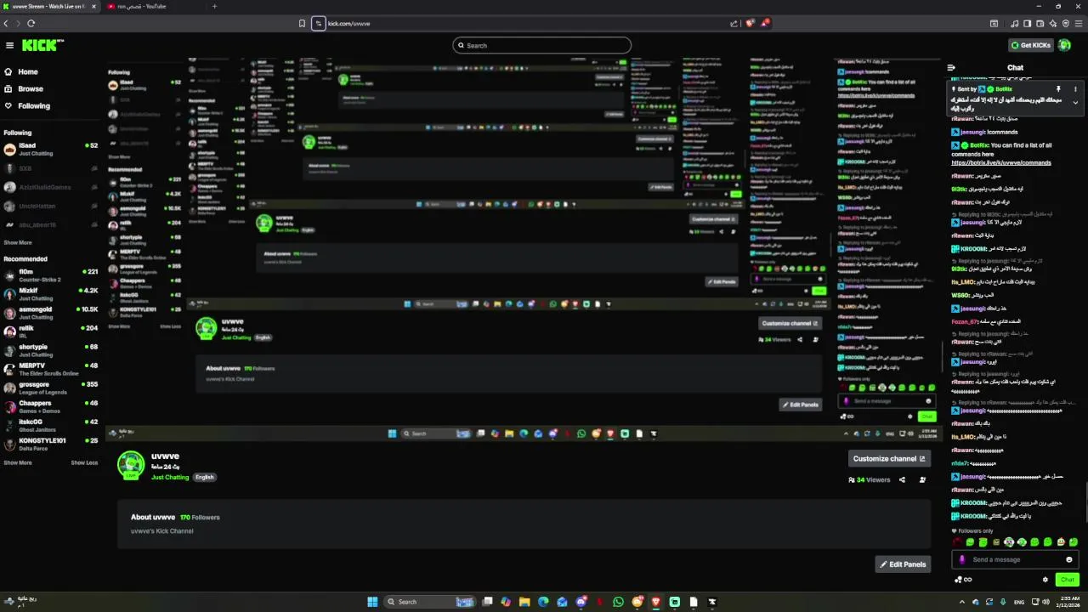The image size is (1088, 612).
Task: Open recommended channel Mizkif
Action: (x=51, y=294)
